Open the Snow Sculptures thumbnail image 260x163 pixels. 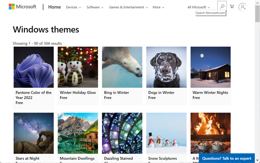tap(167, 133)
